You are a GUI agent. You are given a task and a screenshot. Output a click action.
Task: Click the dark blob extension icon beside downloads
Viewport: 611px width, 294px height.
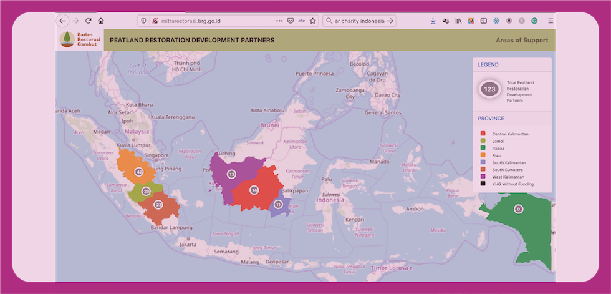[446, 21]
